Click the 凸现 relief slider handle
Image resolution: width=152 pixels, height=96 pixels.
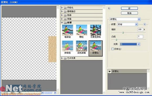click(116, 40)
